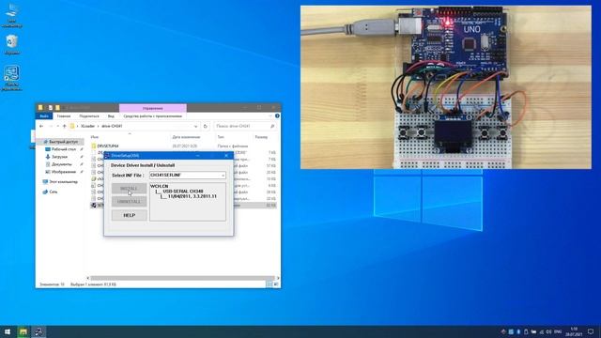The height and width of the screenshot is (338, 601).
Task: Select Сеть in navigation pane
Action: [50, 192]
